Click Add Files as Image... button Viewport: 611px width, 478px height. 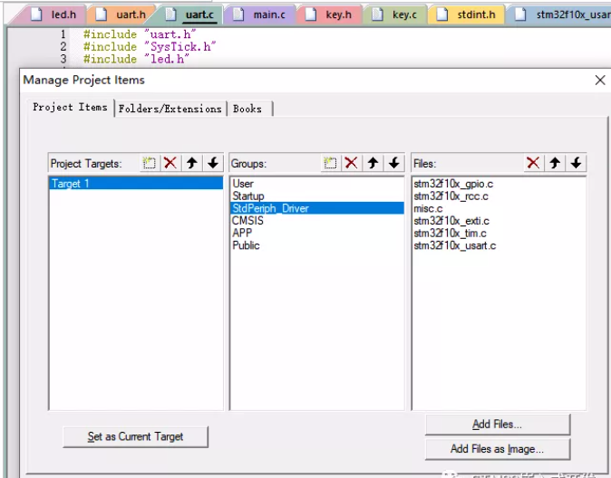tap(497, 449)
